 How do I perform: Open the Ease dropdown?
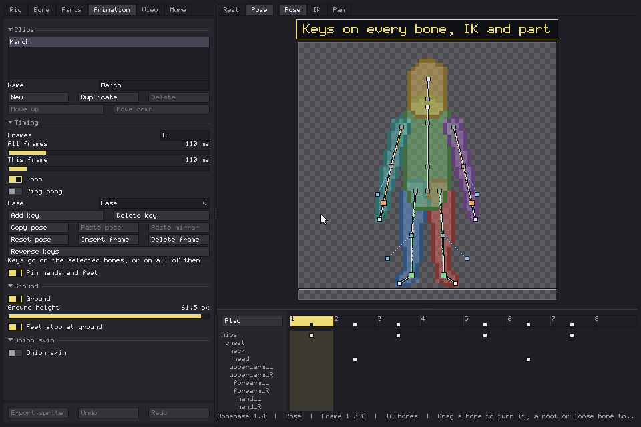pyautogui.click(x=154, y=203)
